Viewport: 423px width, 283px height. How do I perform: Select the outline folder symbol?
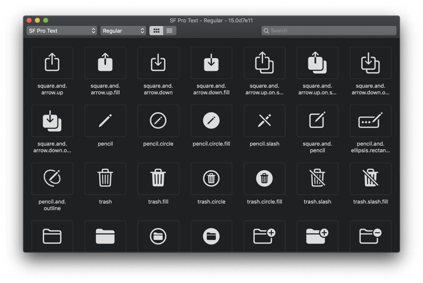click(x=52, y=236)
